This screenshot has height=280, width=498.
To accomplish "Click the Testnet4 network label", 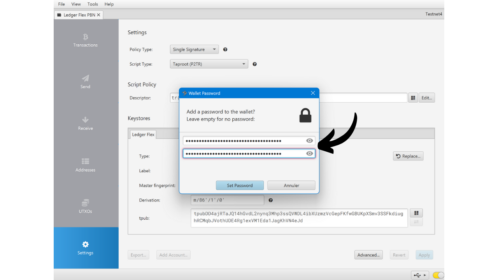I will [434, 14].
